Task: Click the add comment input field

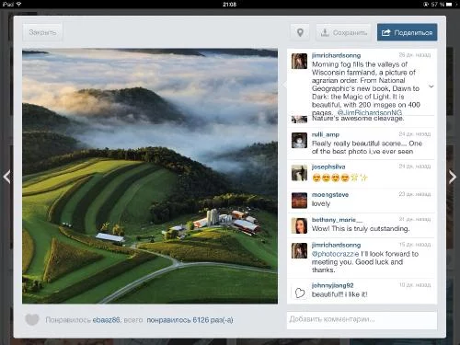Action: pos(362,320)
